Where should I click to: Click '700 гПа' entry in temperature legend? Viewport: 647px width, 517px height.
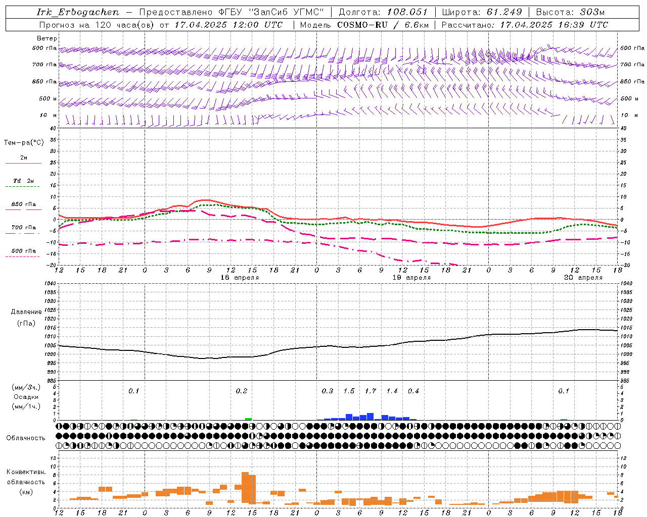[24, 228]
